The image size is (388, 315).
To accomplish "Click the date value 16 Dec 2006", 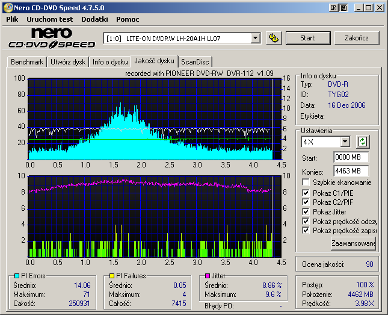I will [346, 105].
